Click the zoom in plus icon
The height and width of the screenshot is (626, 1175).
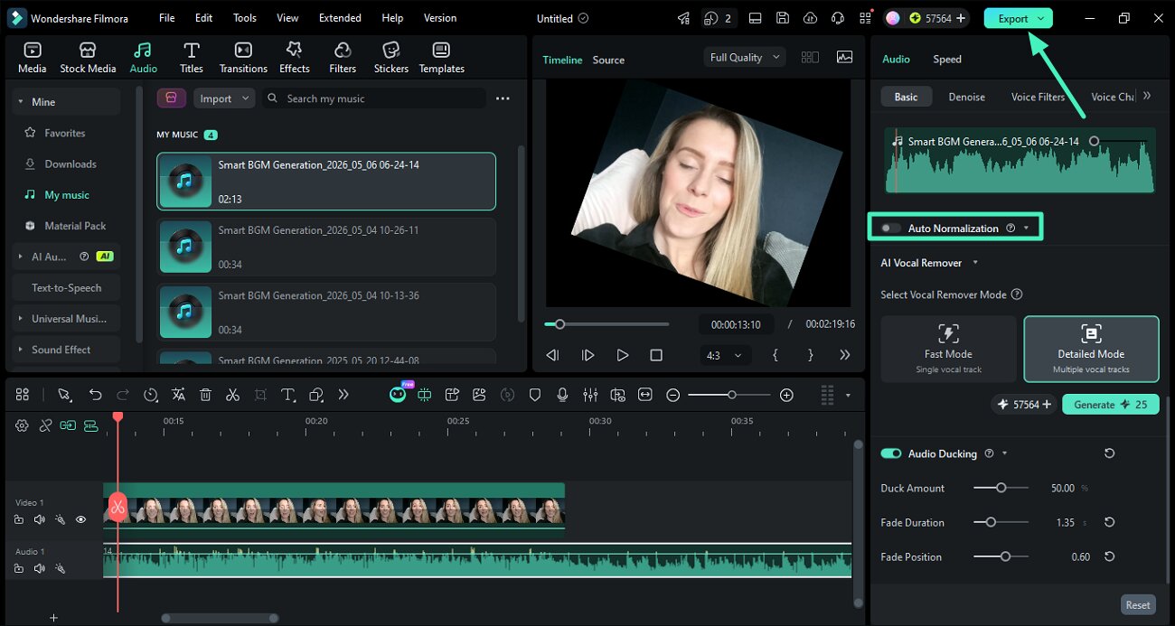pyautogui.click(x=786, y=395)
